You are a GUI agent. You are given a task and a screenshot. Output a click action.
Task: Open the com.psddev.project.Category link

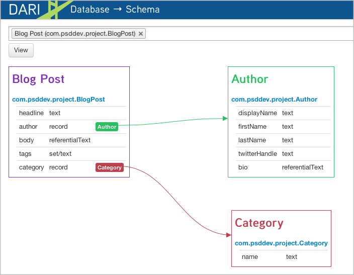[281, 243]
